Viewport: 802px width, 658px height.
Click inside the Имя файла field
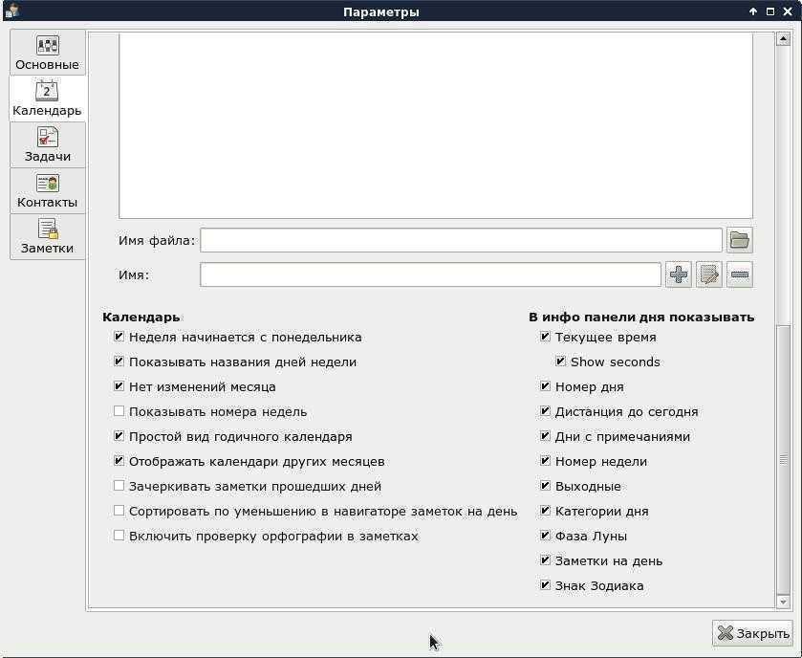[x=461, y=240]
